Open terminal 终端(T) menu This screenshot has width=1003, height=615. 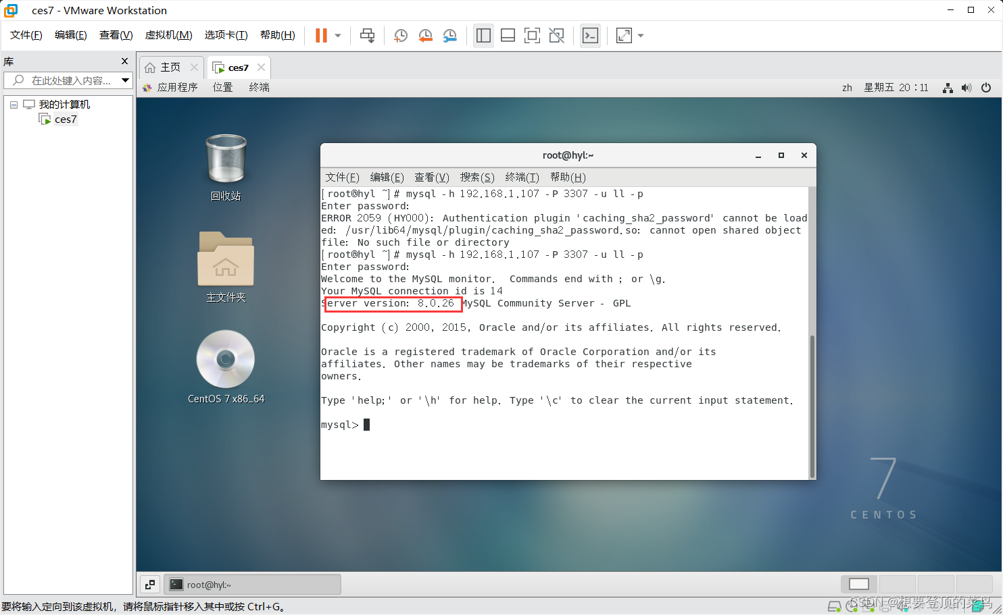522,178
